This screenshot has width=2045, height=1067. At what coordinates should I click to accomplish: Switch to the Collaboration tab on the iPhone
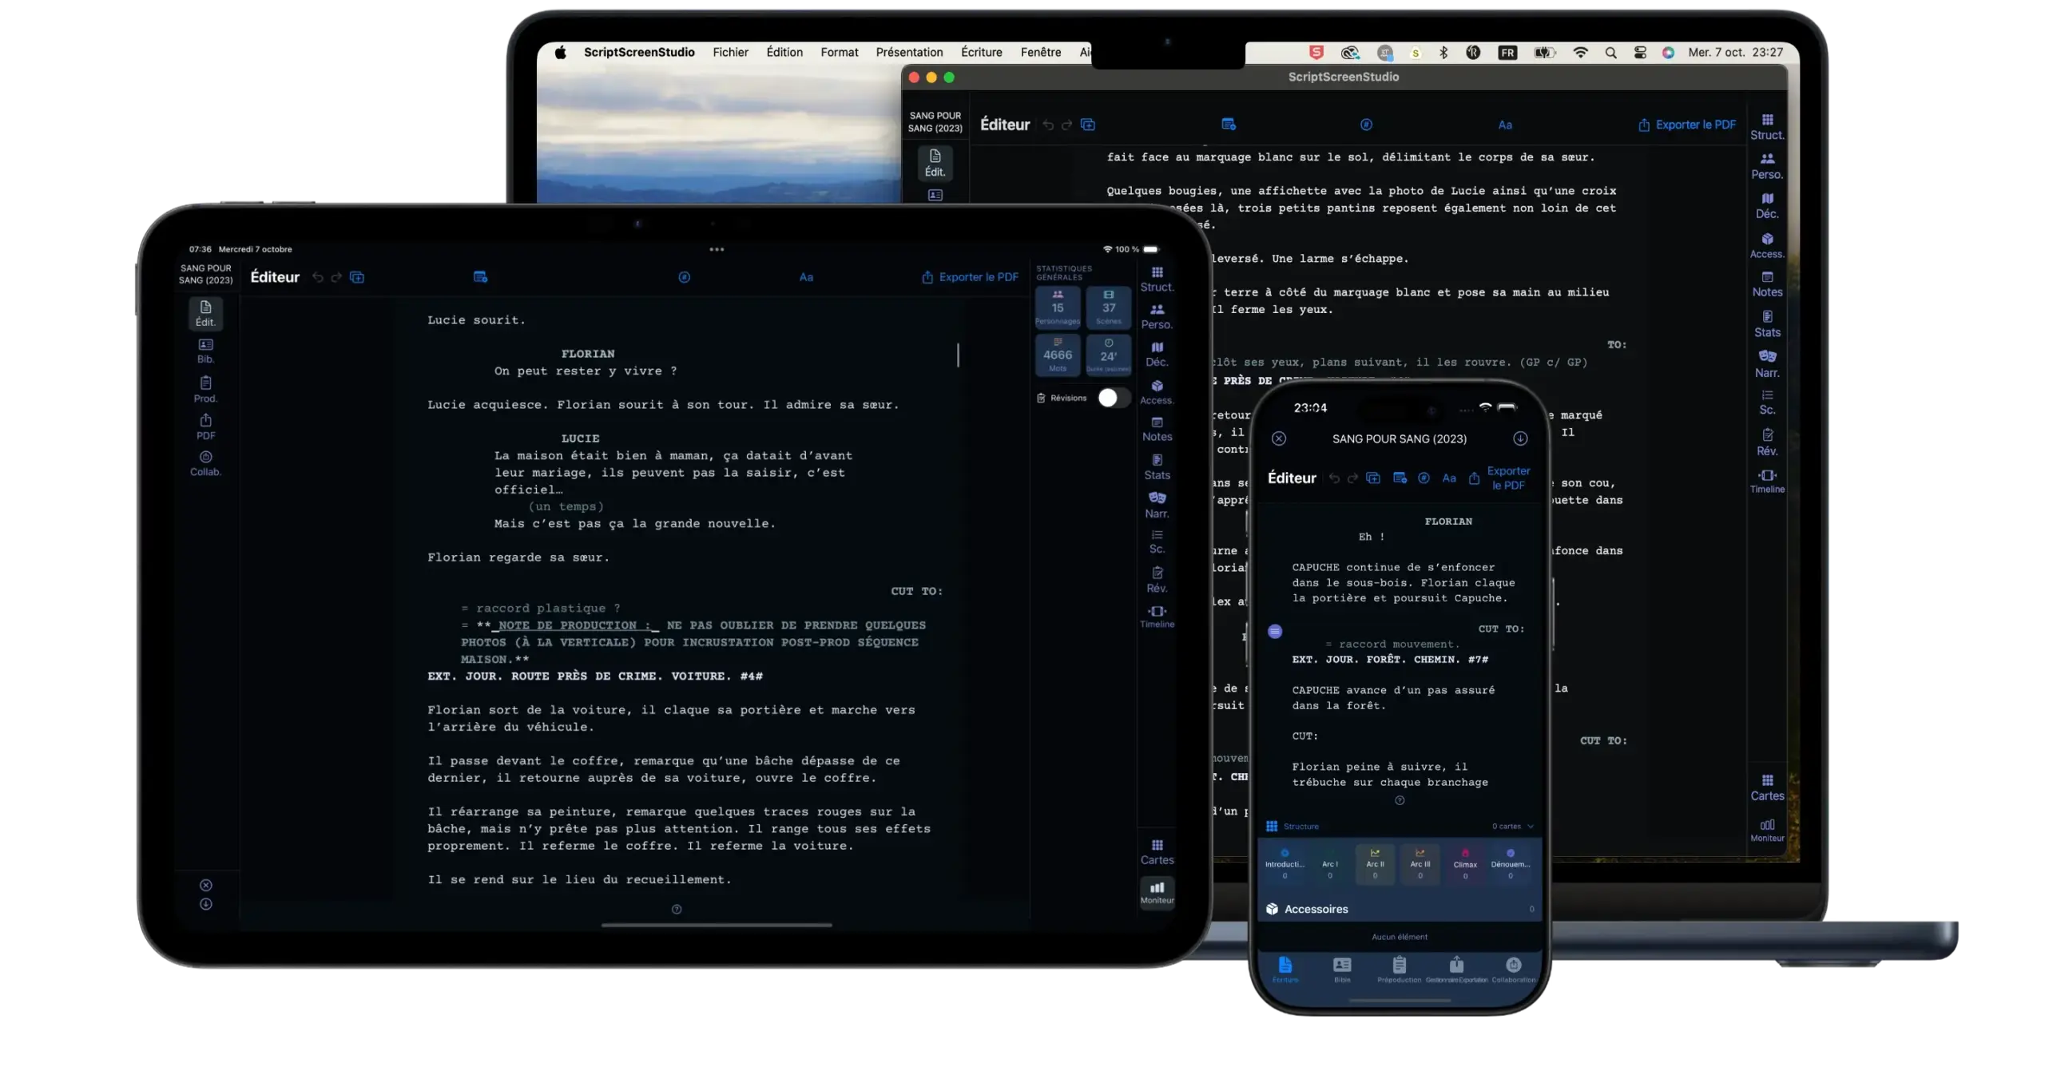click(x=1512, y=969)
